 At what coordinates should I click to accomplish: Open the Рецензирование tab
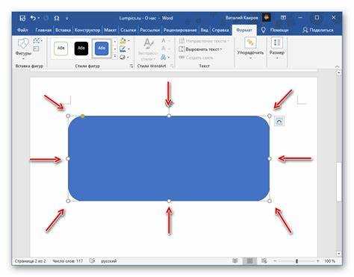point(180,30)
